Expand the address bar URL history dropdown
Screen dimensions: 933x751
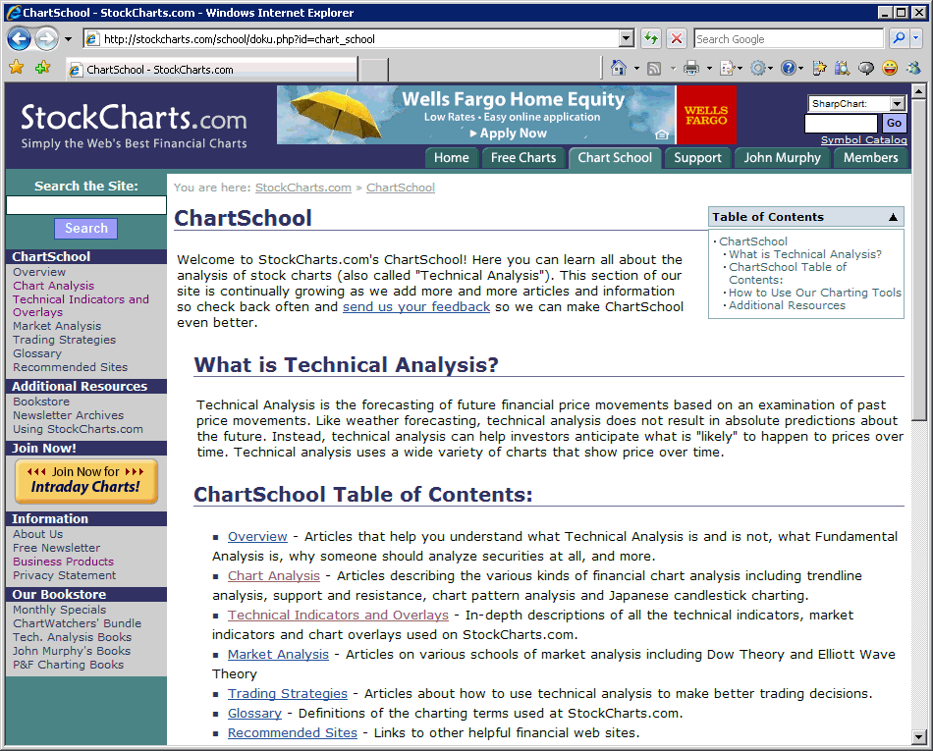627,39
